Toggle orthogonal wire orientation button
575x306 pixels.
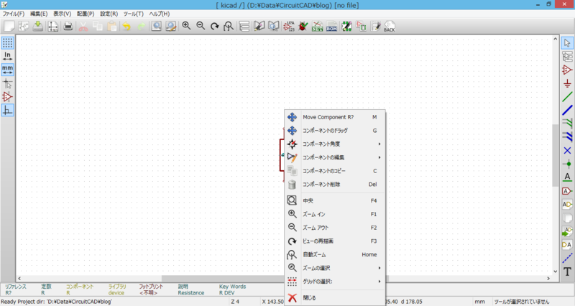[7, 111]
